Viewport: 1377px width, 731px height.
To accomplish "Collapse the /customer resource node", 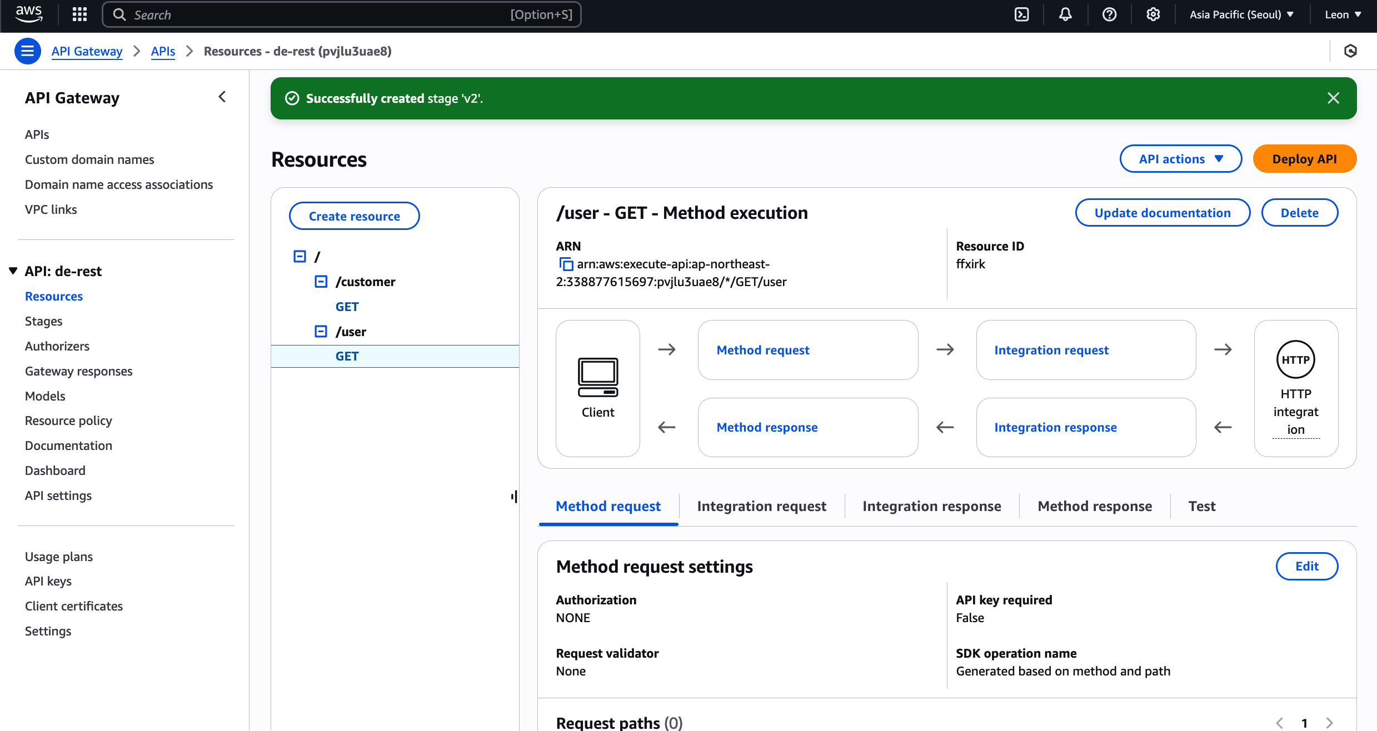I will 321,282.
